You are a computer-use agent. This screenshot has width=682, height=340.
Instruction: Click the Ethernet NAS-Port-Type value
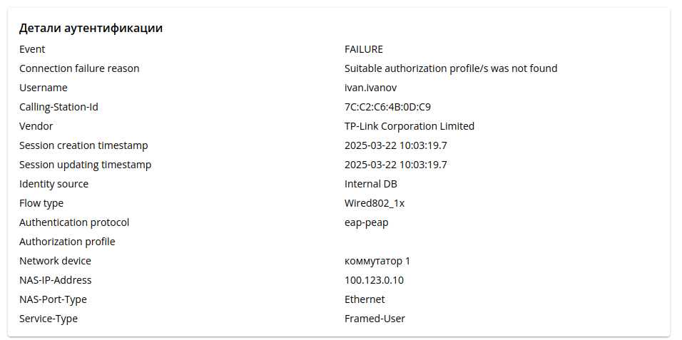click(x=365, y=299)
